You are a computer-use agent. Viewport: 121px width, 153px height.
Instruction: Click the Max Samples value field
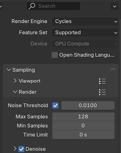point(83,117)
